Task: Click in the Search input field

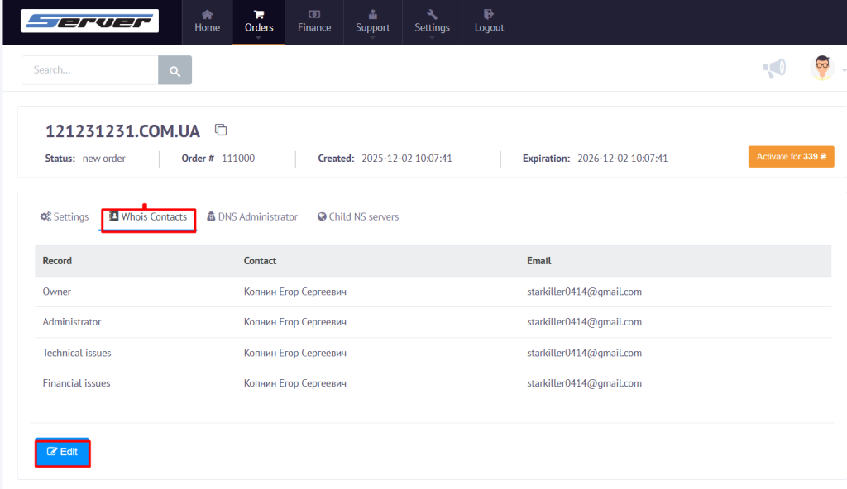Action: click(x=89, y=70)
